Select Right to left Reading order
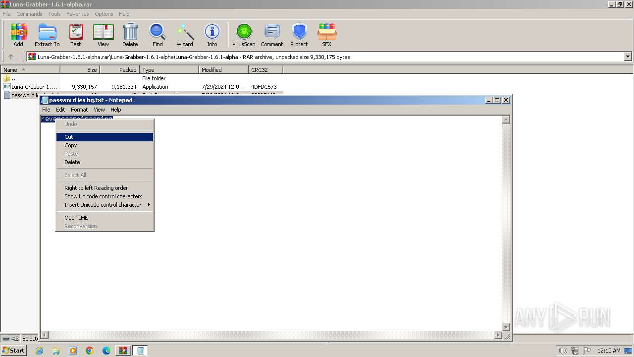 [x=105, y=188]
